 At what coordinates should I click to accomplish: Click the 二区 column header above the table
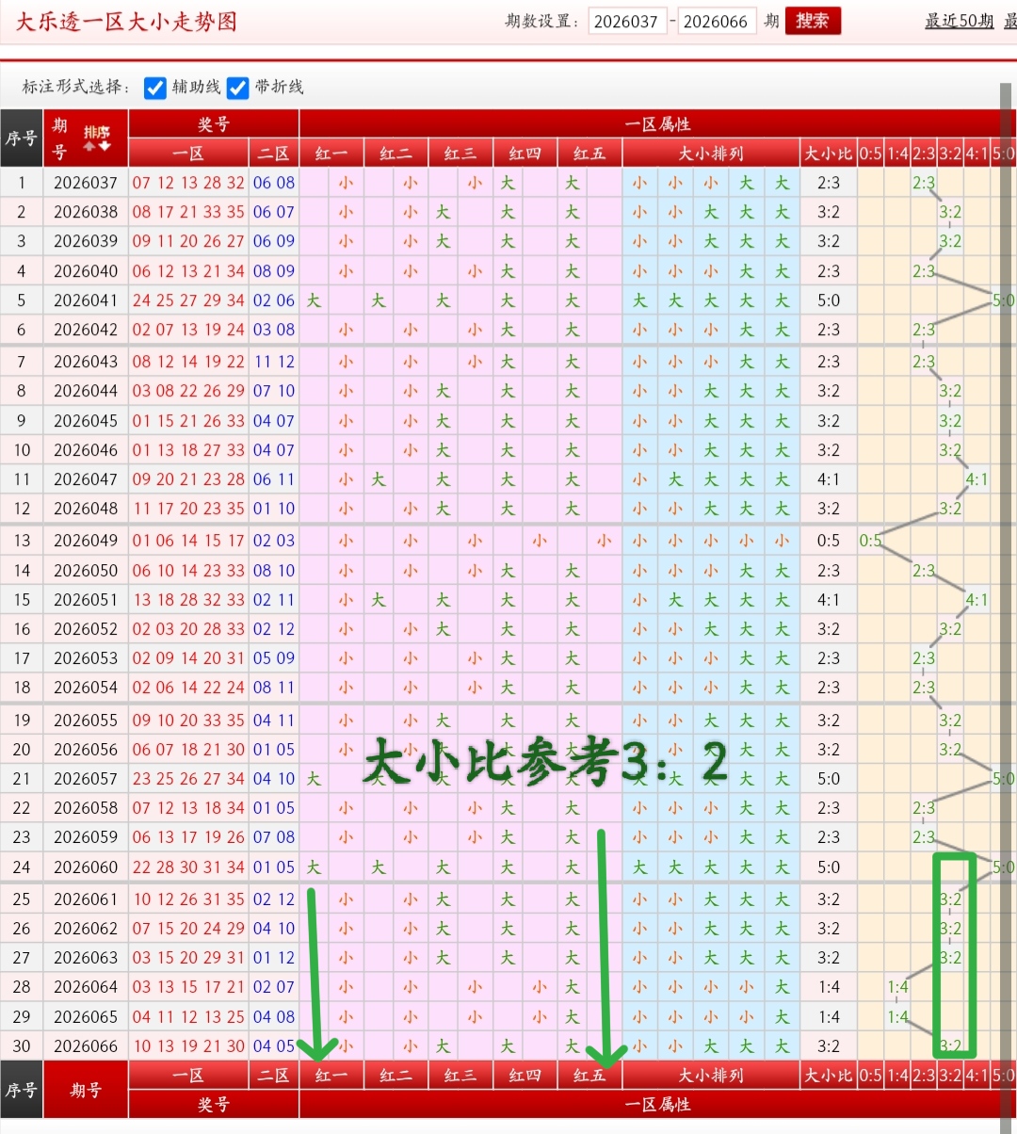pos(274,154)
